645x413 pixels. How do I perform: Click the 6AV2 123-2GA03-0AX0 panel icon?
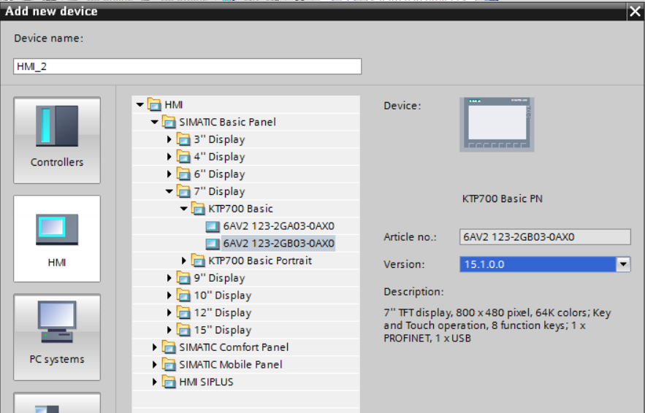click(x=213, y=226)
